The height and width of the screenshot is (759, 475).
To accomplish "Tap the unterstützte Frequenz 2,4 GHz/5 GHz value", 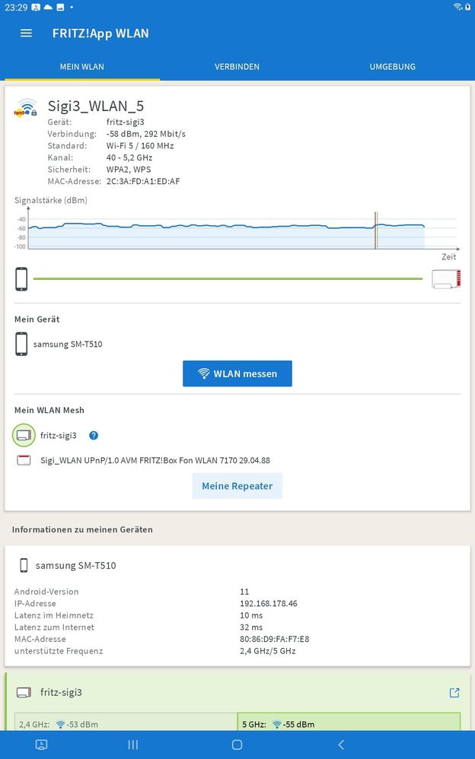I will pyautogui.click(x=267, y=651).
